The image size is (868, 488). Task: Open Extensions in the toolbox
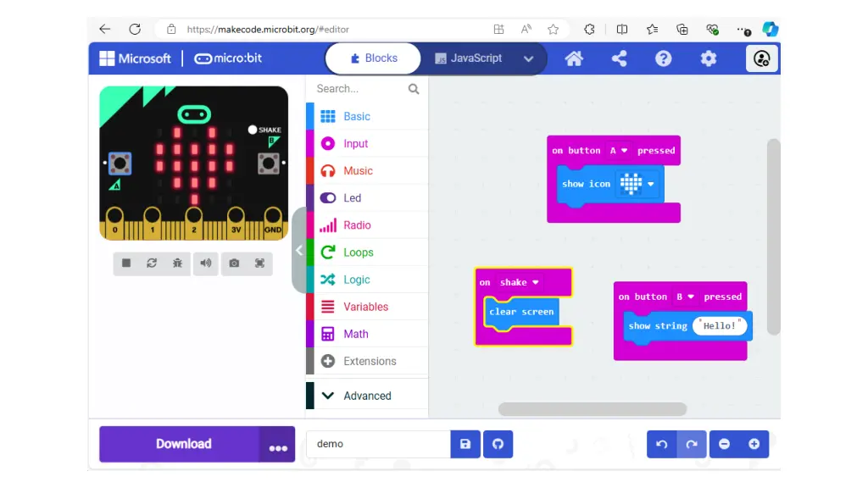[x=367, y=361]
